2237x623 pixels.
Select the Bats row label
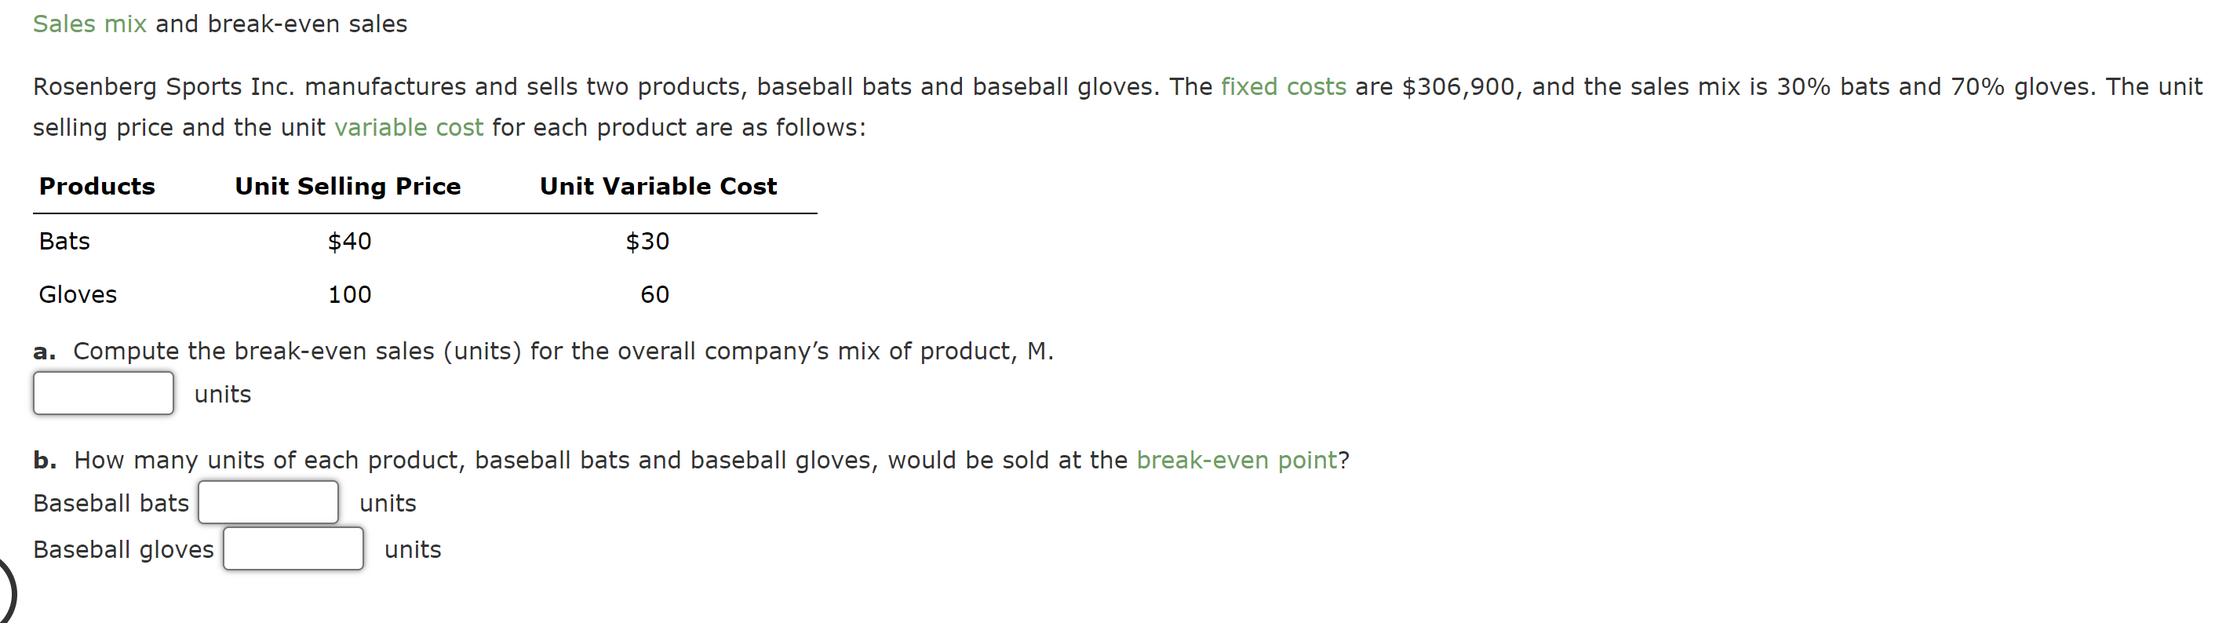click(x=64, y=241)
